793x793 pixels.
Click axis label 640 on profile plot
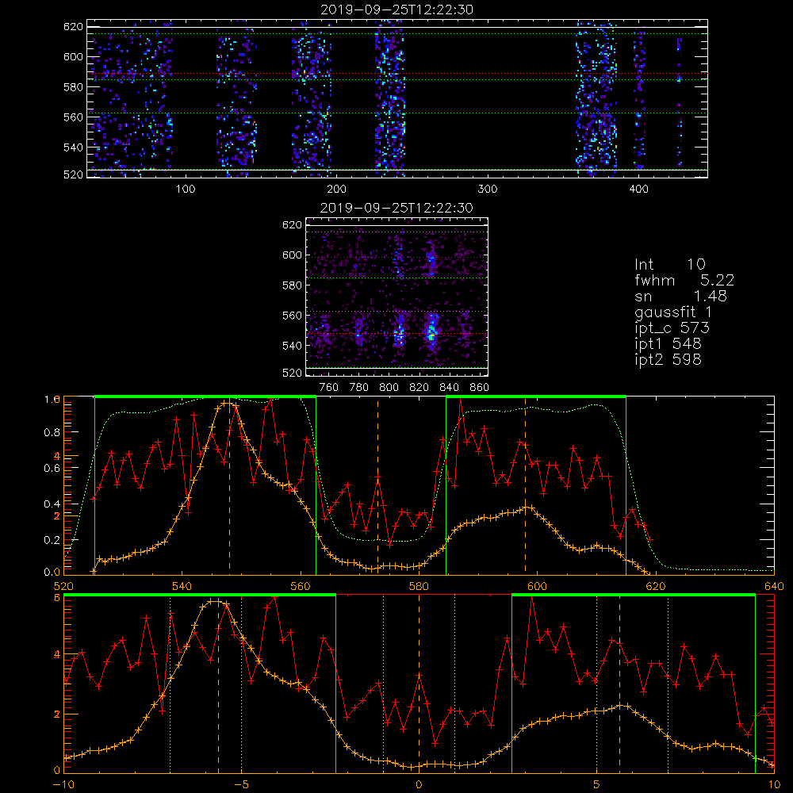point(774,586)
